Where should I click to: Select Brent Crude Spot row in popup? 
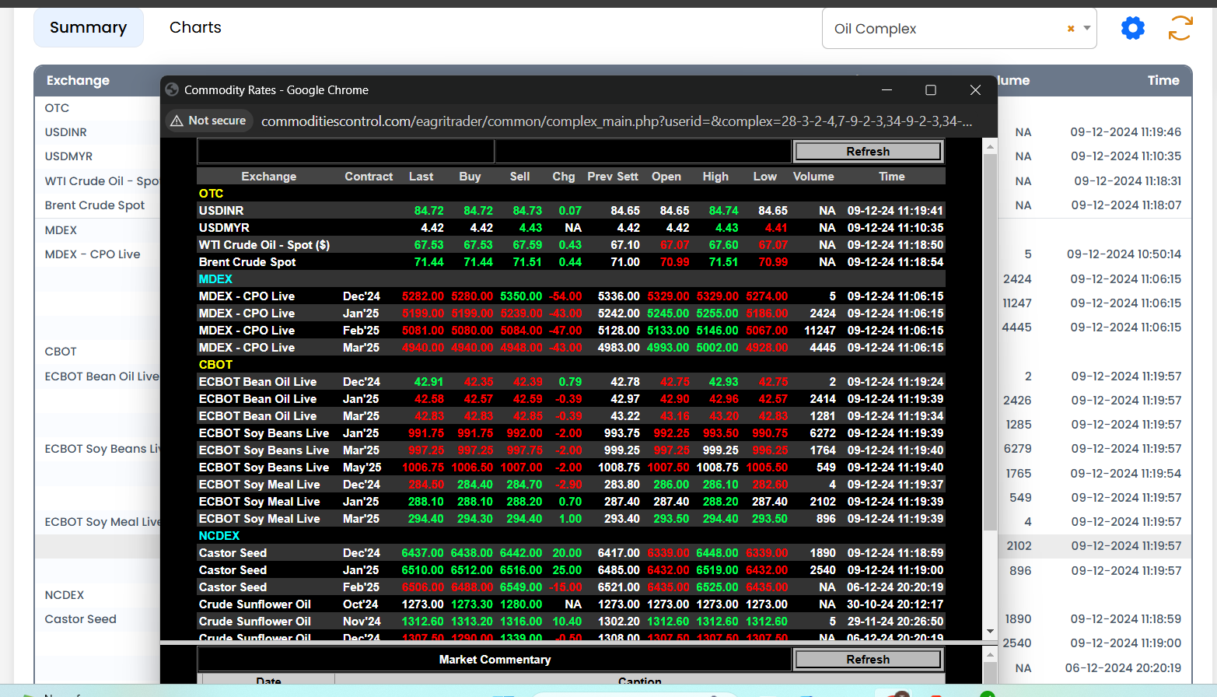point(571,262)
